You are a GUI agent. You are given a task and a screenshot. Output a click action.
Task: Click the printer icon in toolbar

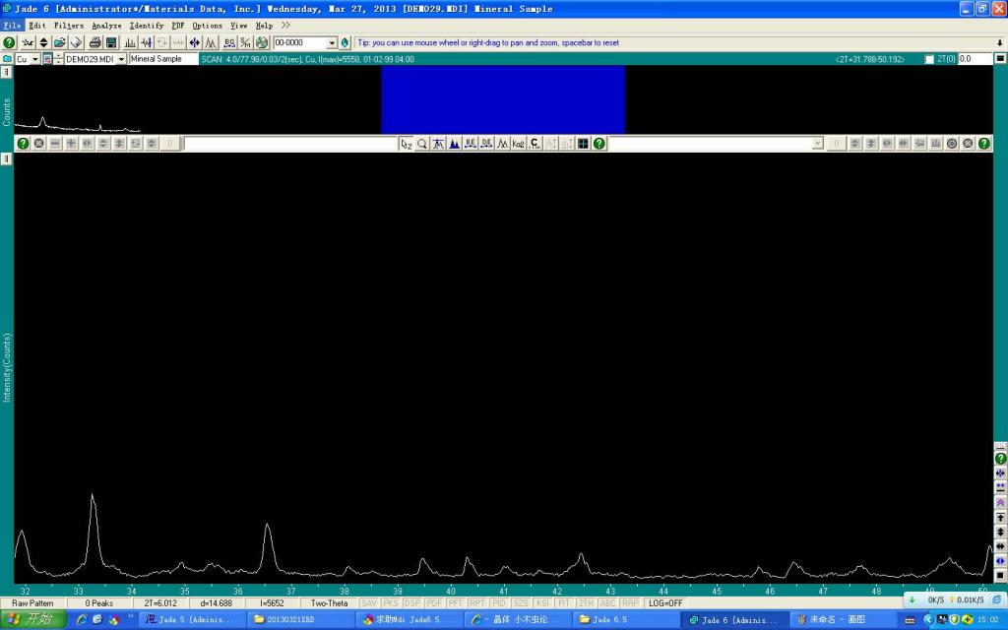click(x=94, y=42)
